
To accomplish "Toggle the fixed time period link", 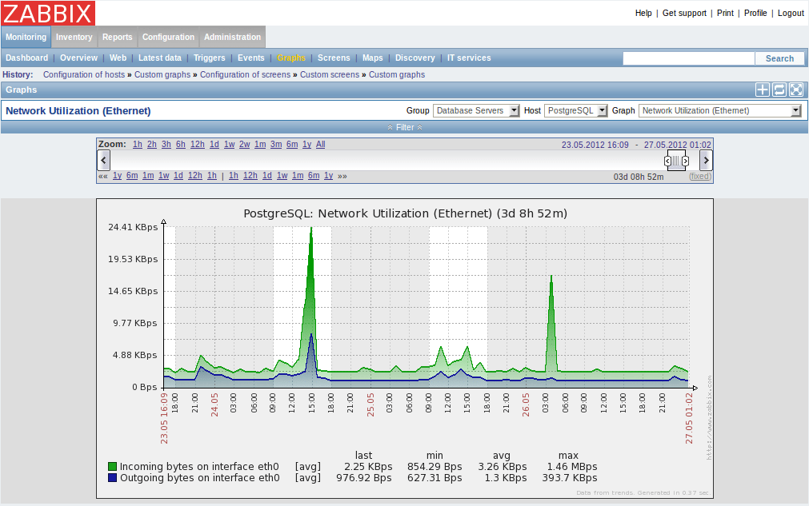I will point(699,176).
